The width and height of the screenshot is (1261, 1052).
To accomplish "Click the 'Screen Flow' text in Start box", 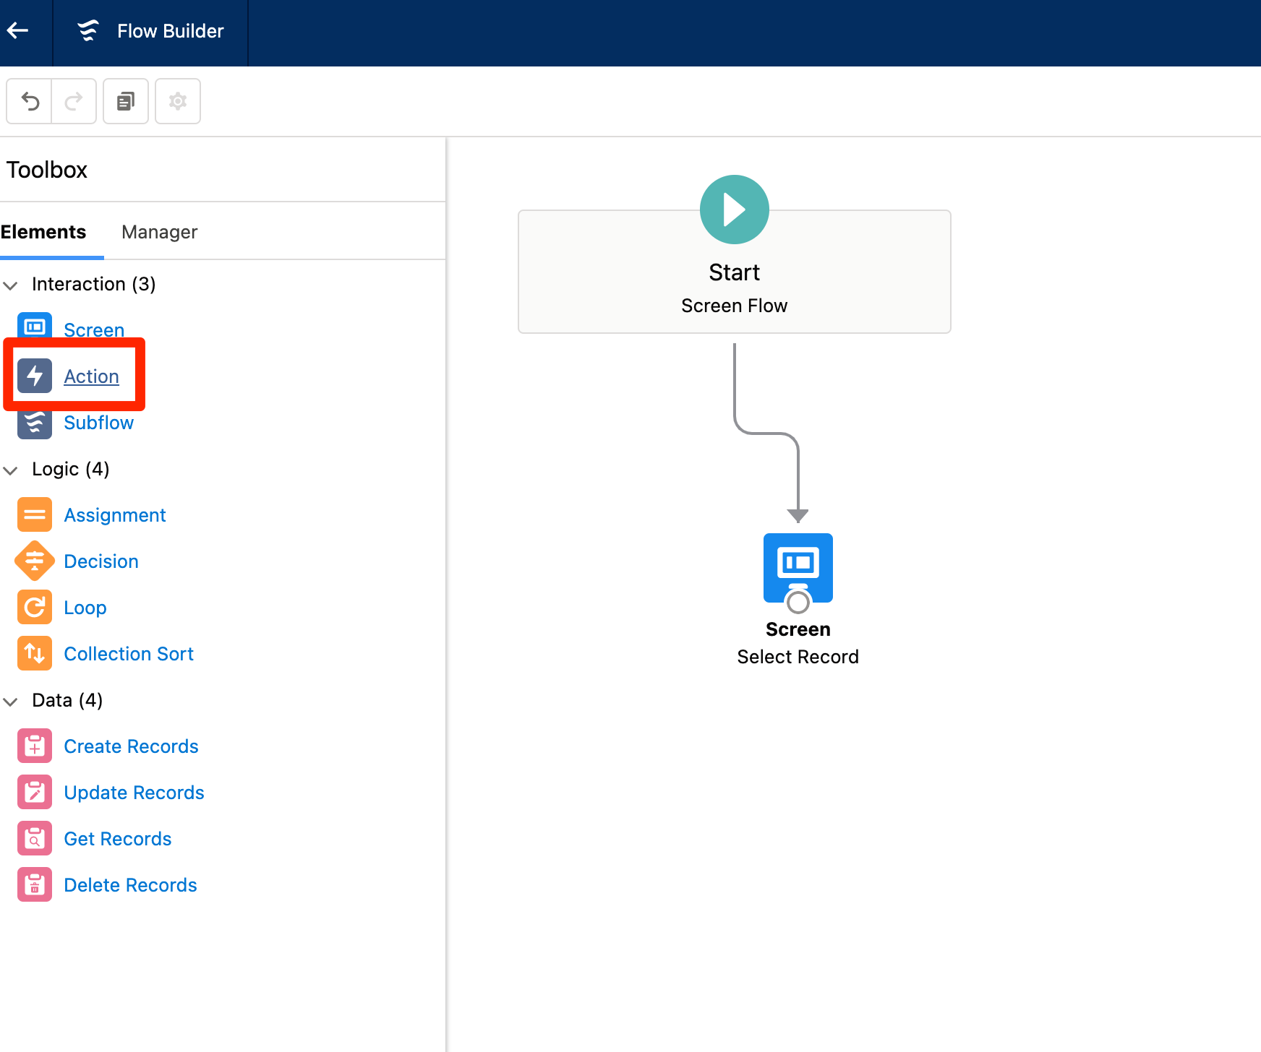I will (735, 306).
